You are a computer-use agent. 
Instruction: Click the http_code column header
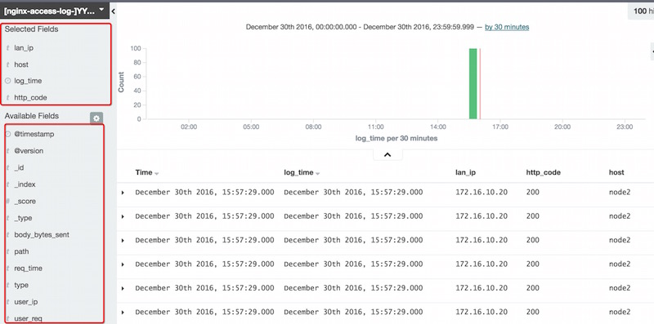(543, 172)
